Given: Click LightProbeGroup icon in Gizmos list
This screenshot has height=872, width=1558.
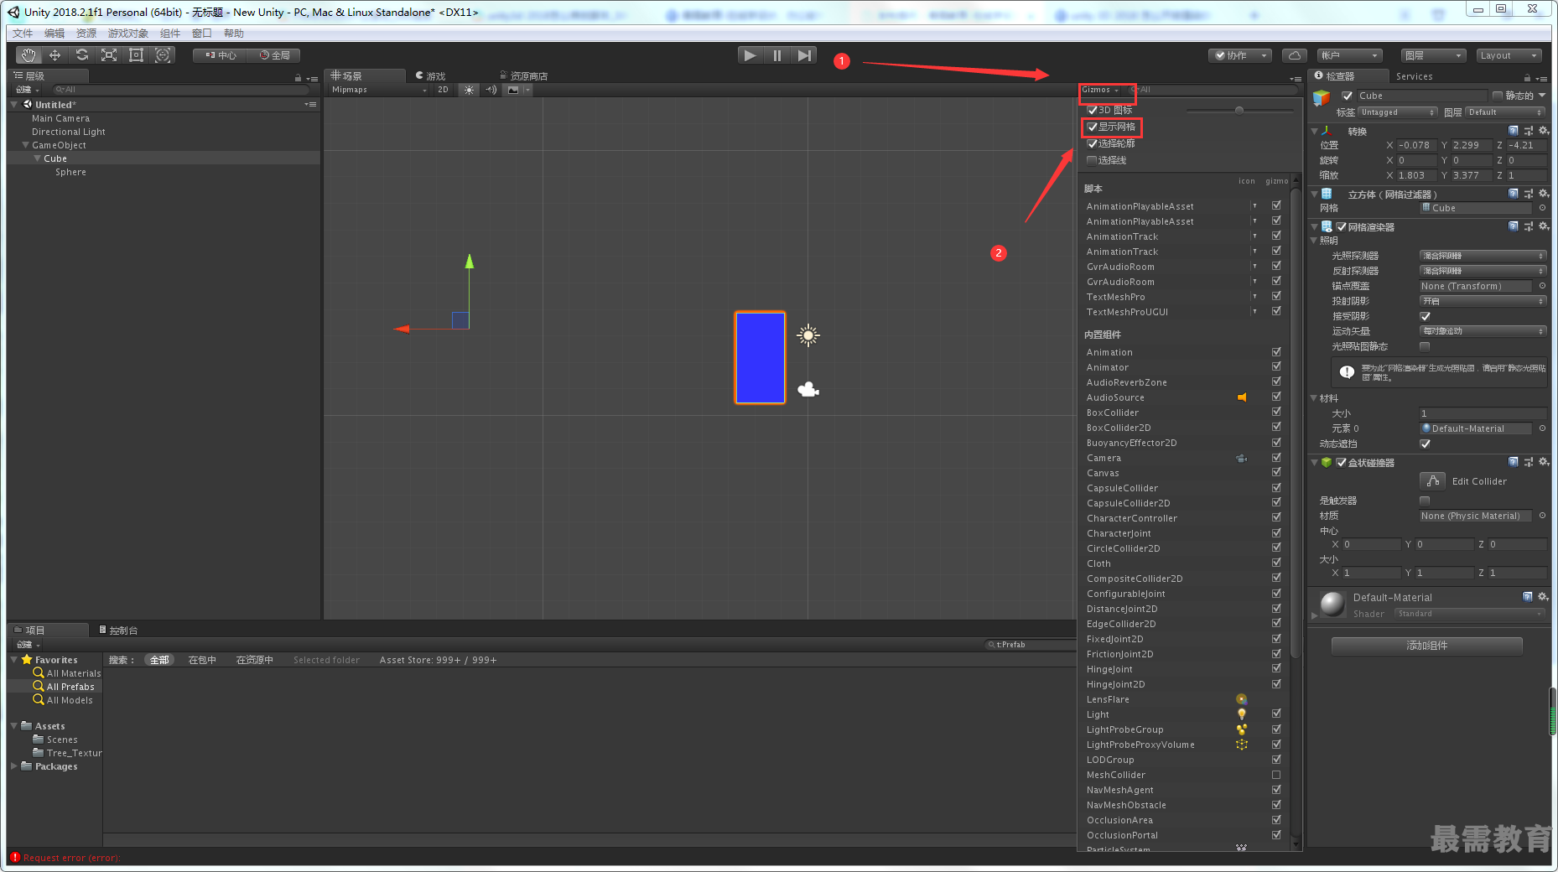Looking at the screenshot, I should pyautogui.click(x=1242, y=729).
